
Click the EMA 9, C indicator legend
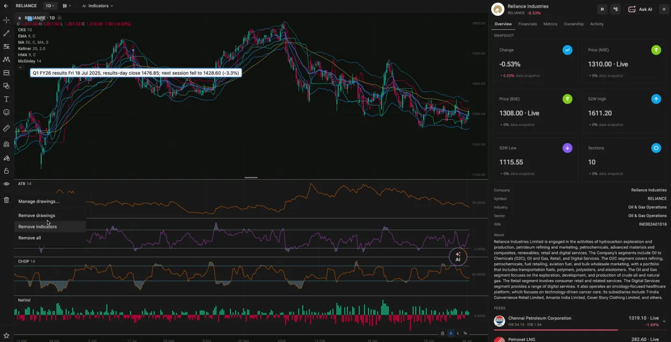[x=26, y=36]
